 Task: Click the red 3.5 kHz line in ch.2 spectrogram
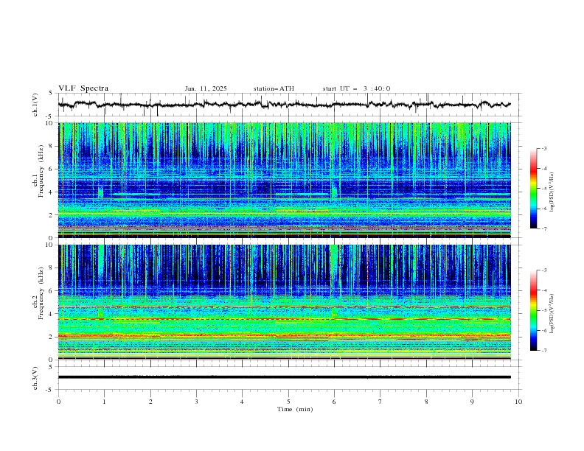tap(285, 319)
